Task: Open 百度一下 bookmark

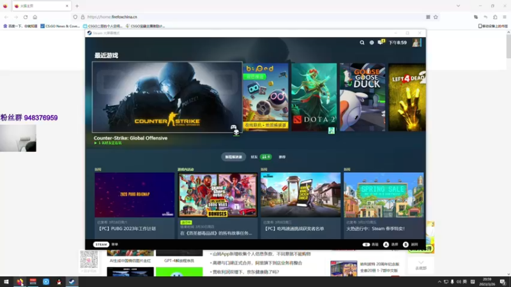Action: [x=20, y=26]
